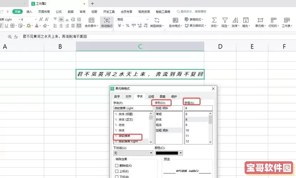Open the 数据 ribbon tab
Screen dimensions: 296x178
pos(71,12)
